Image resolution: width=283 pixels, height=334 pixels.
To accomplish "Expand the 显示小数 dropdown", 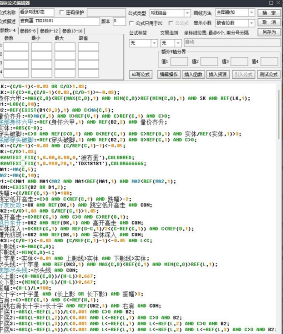I will tap(251, 23).
